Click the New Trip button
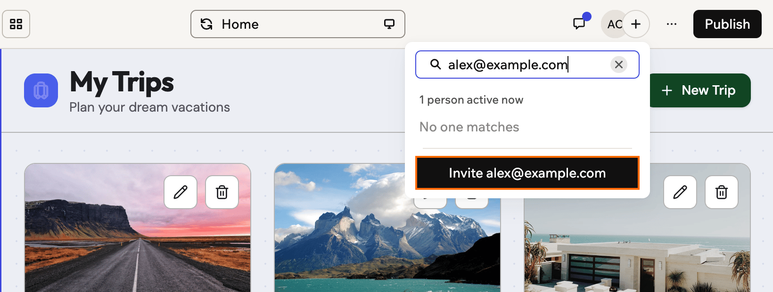 (700, 90)
